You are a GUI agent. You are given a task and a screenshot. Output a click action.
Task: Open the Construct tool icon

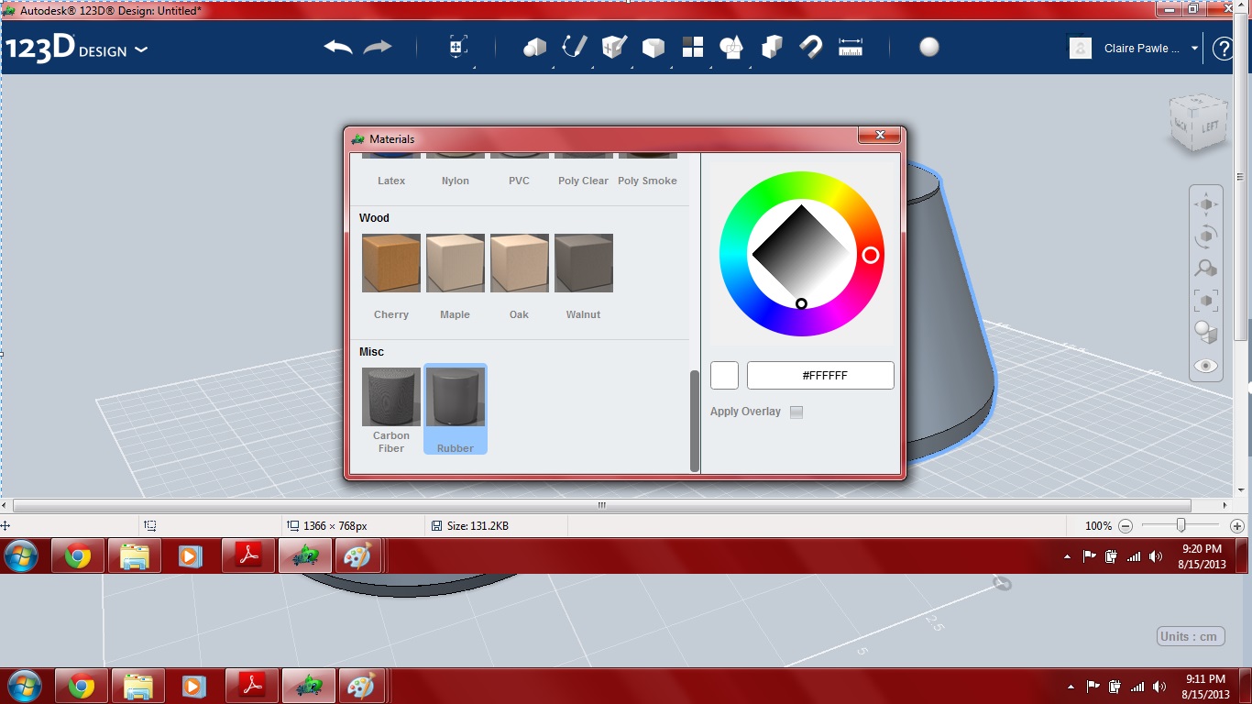tap(614, 47)
